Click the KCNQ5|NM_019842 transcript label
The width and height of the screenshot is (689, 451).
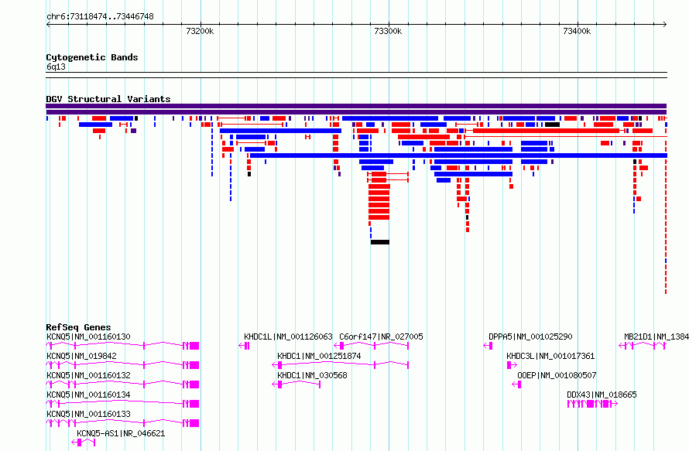point(81,356)
